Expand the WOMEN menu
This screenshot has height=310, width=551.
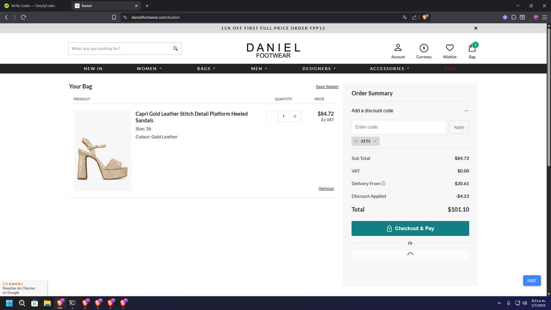149,69
